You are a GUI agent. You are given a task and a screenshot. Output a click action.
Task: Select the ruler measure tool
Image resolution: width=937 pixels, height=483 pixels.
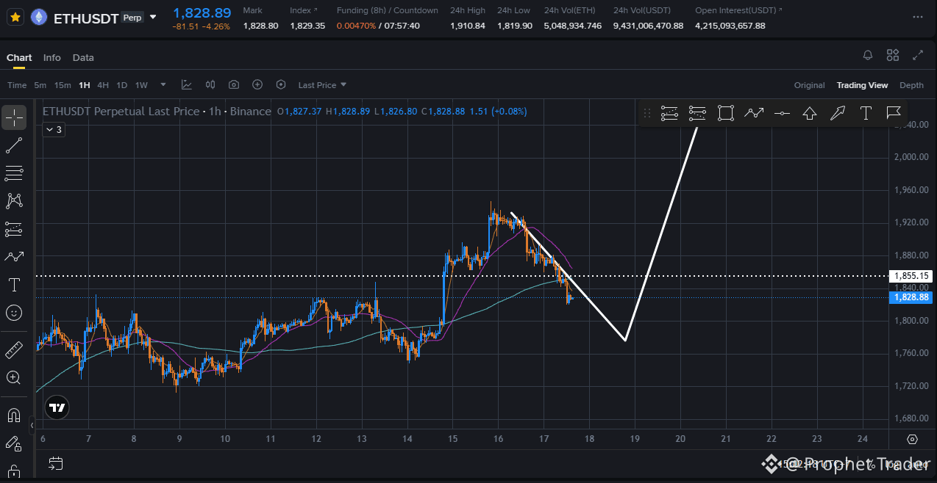(x=14, y=349)
